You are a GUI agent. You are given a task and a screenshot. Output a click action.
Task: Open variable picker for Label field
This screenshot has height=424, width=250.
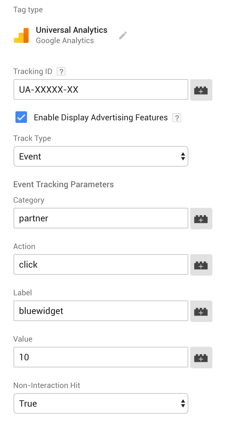[201, 311]
